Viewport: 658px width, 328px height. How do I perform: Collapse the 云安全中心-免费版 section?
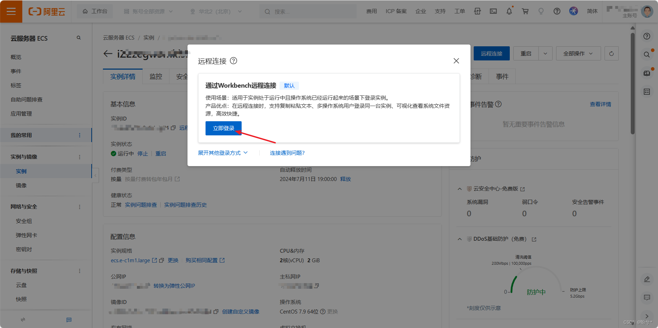click(x=460, y=189)
